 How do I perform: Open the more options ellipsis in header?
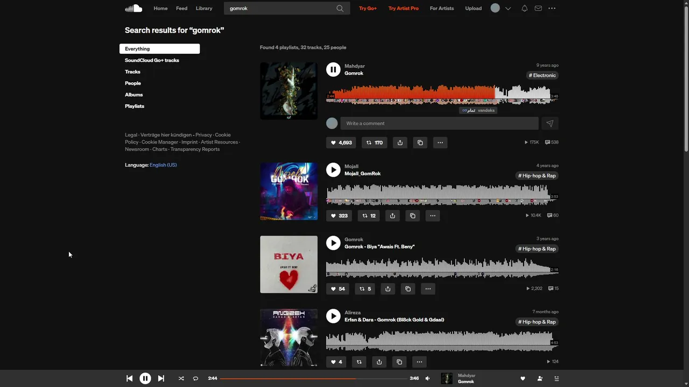tap(552, 8)
